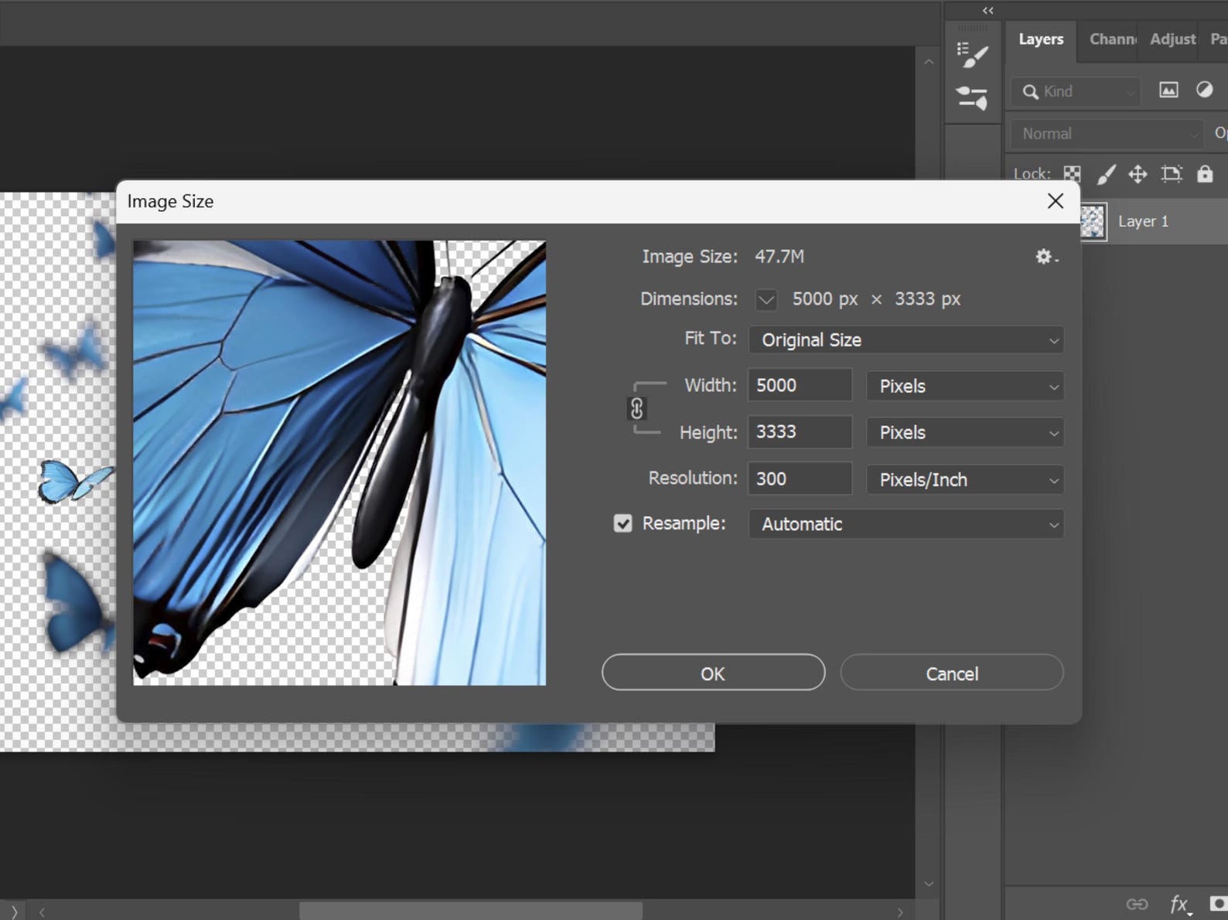Click the Image Size settings gear
This screenshot has width=1228, height=920.
coord(1046,257)
